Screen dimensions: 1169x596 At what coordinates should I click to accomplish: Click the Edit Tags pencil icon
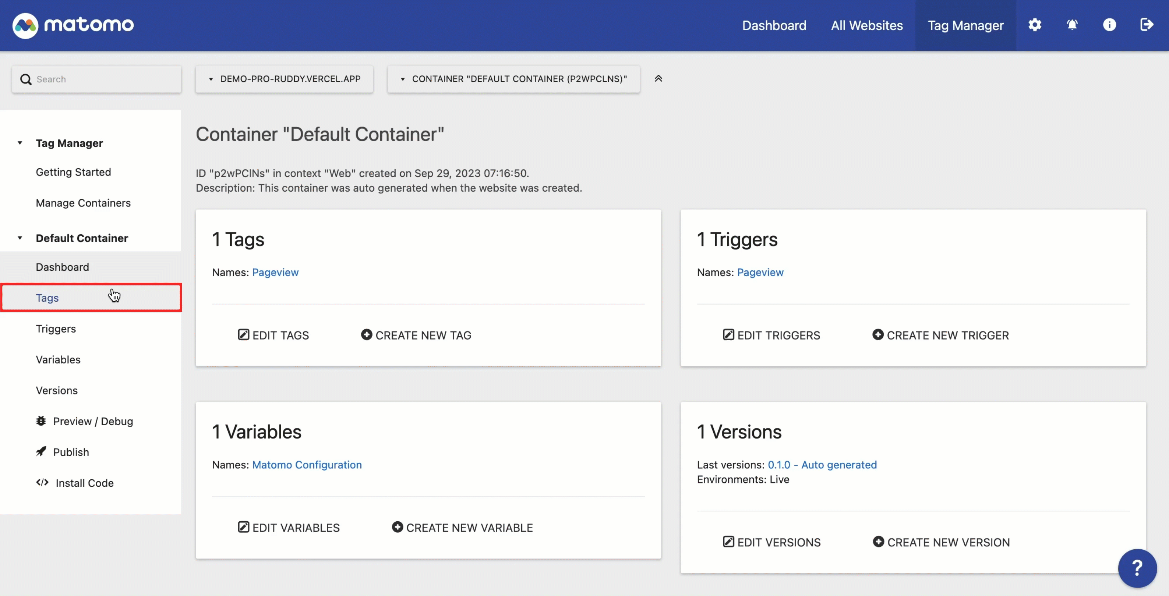click(244, 335)
